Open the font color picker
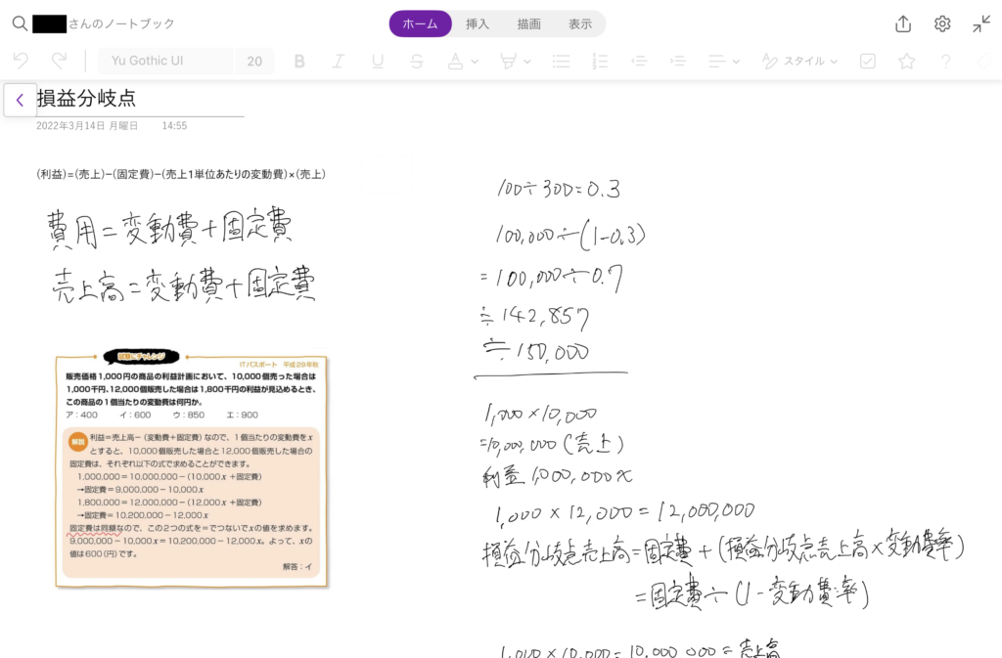This screenshot has height=658, width=1002. (462, 61)
